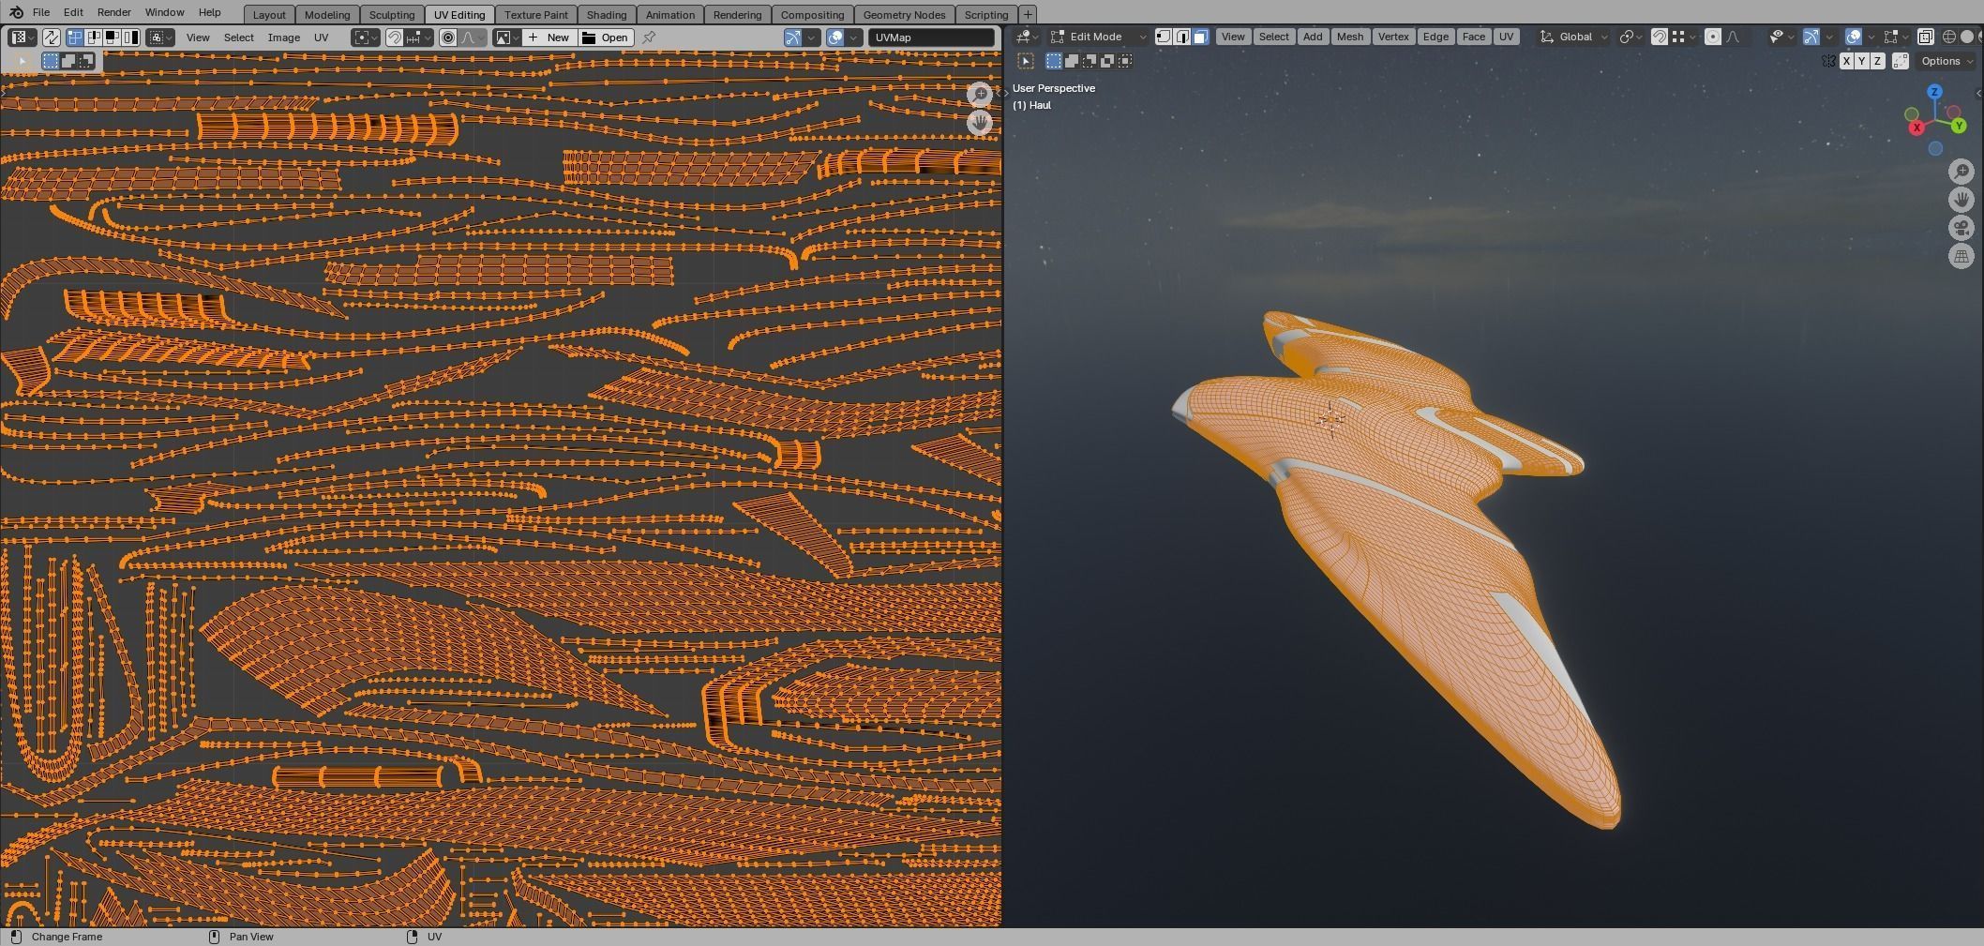
Task: Open the Edit menu
Action: [x=73, y=12]
